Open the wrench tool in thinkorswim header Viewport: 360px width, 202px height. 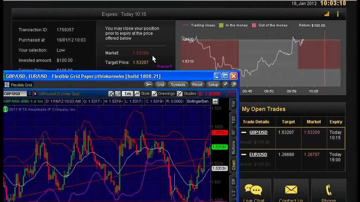pos(148,84)
